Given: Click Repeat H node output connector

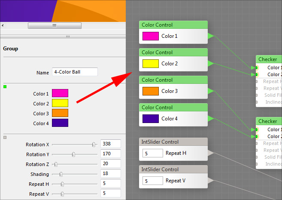Looking at the screenshot, I should [210, 153].
